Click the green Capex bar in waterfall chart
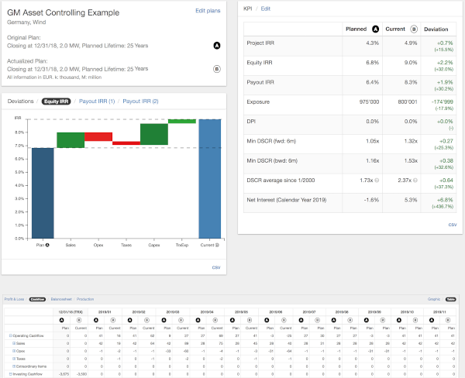465x378 pixels. pos(153,133)
